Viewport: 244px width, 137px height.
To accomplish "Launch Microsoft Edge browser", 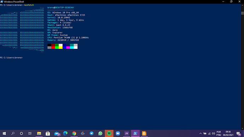I will 65,133.
